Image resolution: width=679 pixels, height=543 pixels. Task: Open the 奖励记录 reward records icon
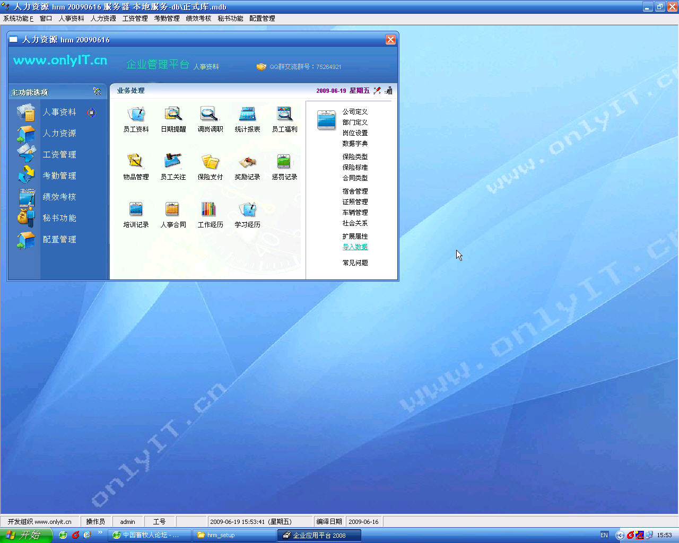[x=247, y=162]
